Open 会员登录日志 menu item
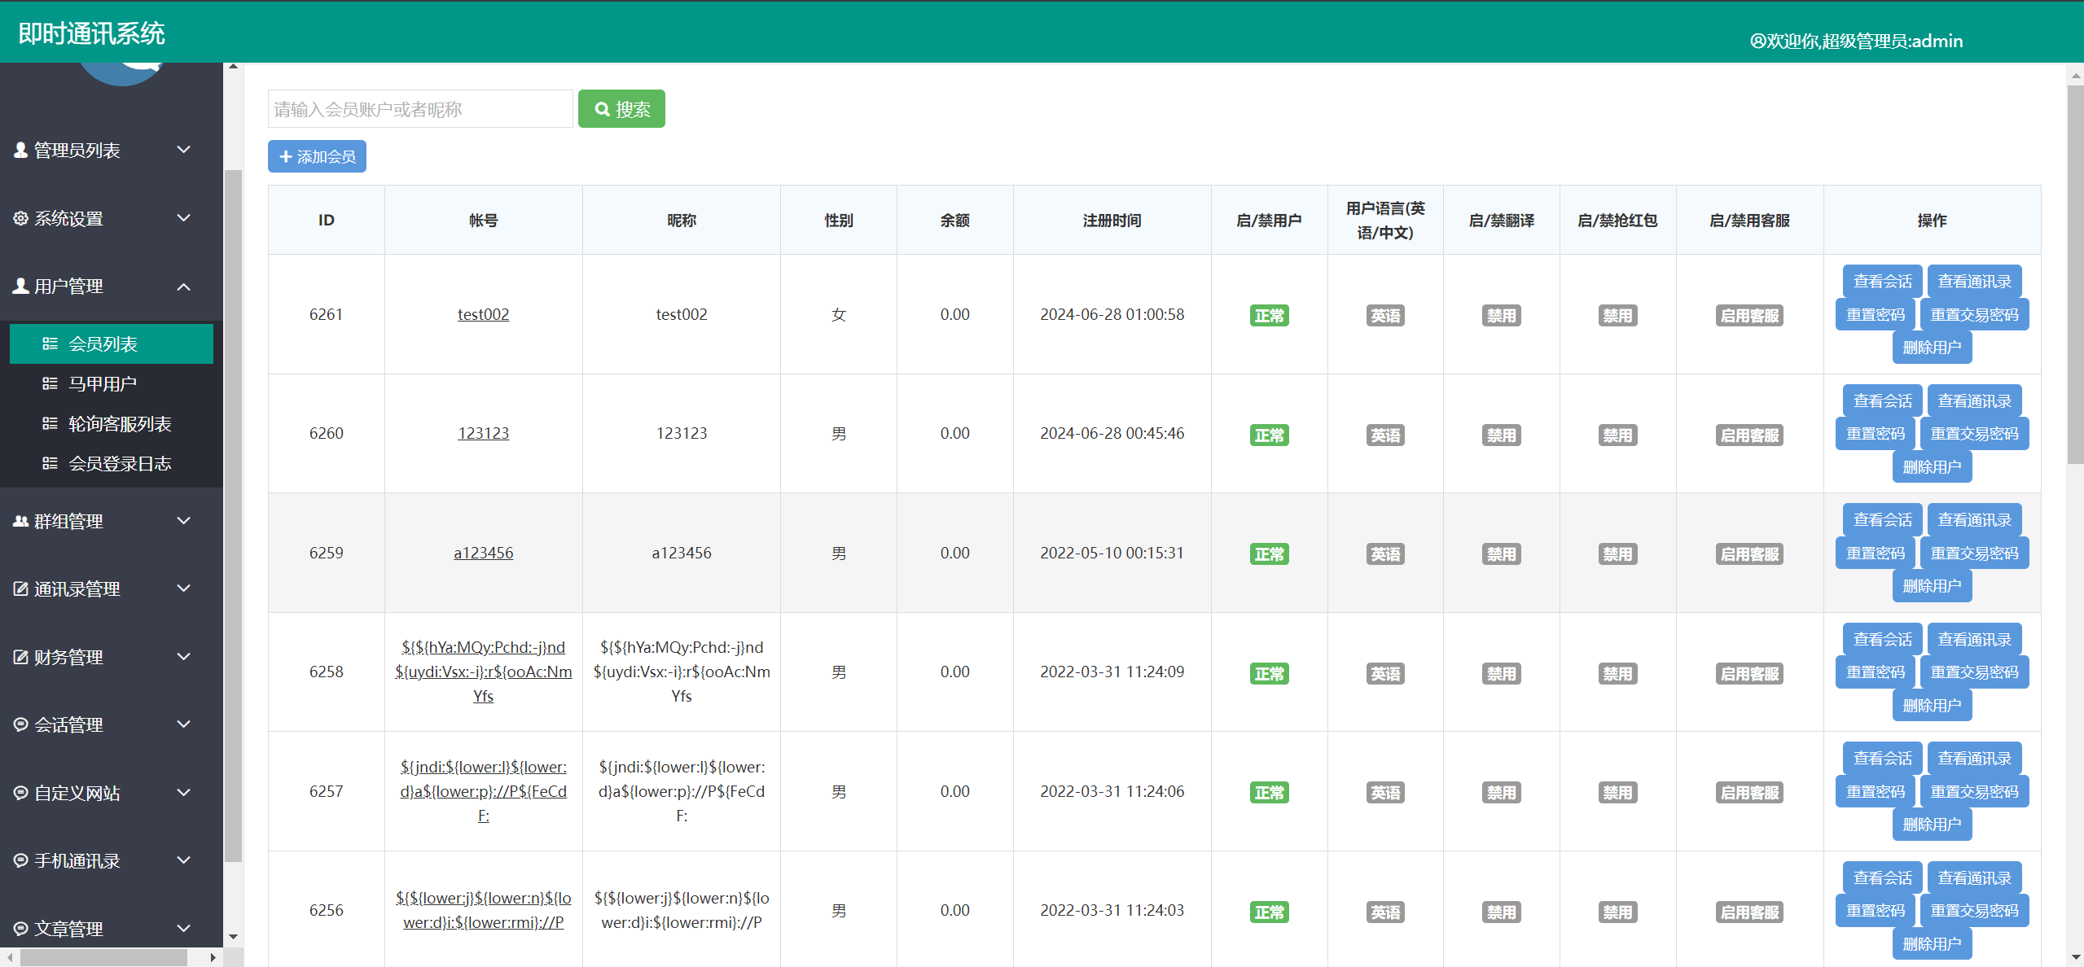Viewport: 2084px width, 967px height. click(x=120, y=463)
